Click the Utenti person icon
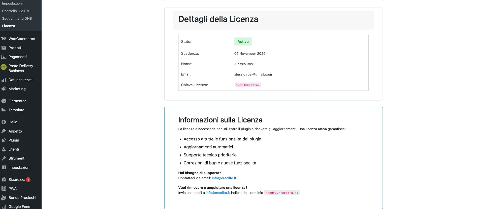Viewport: 504px width, 209px height. pyautogui.click(x=4, y=149)
